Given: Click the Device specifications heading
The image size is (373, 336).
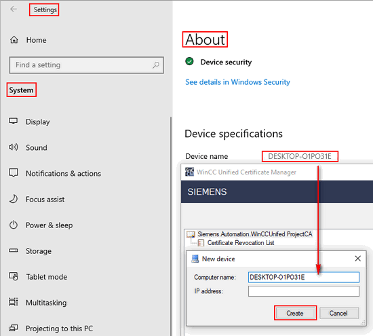Looking at the screenshot, I should tap(233, 134).
